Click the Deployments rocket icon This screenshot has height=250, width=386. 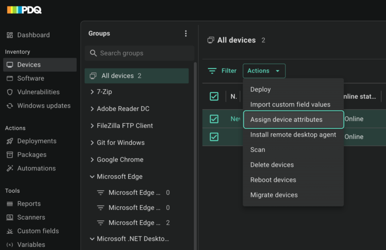9,141
